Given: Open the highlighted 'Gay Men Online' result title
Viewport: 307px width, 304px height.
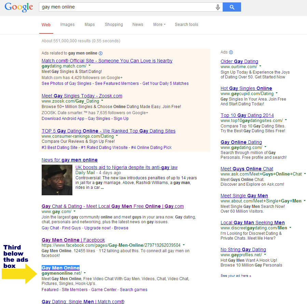Looking at the screenshot, I should point(60,268).
